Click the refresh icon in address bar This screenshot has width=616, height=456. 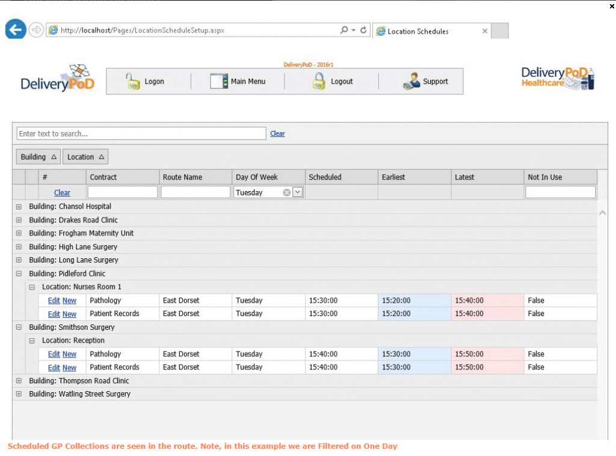point(364,30)
